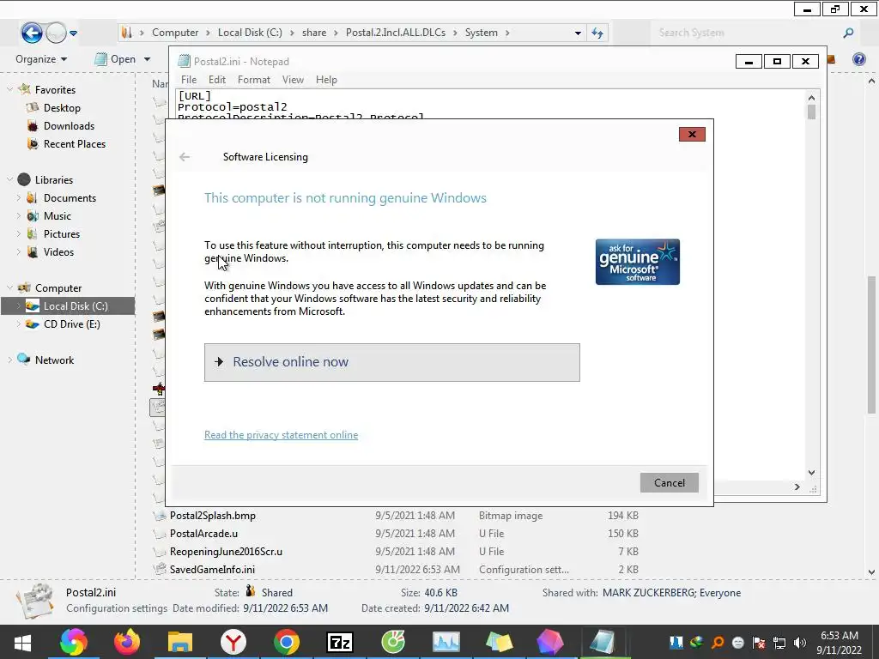
Task: Select ReopeningJune2016Scr.u file
Action: click(226, 552)
